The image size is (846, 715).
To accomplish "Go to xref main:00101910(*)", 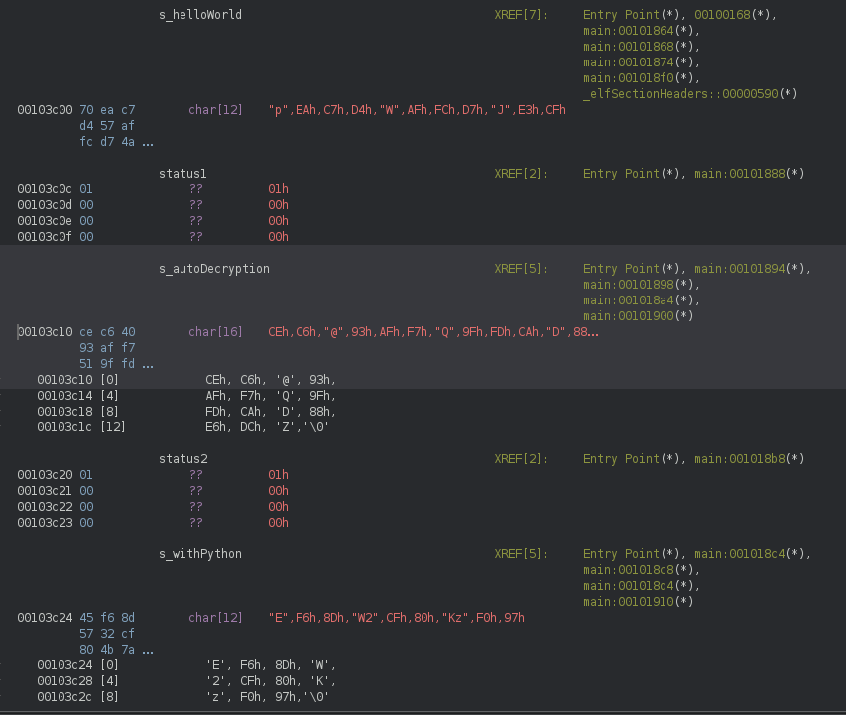I will click(x=639, y=602).
